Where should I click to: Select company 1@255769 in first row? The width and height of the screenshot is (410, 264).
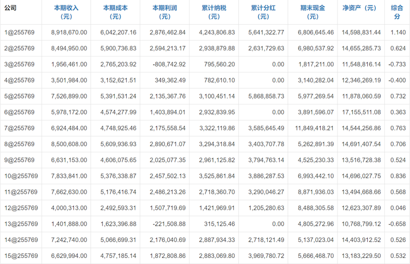[x=19, y=32]
